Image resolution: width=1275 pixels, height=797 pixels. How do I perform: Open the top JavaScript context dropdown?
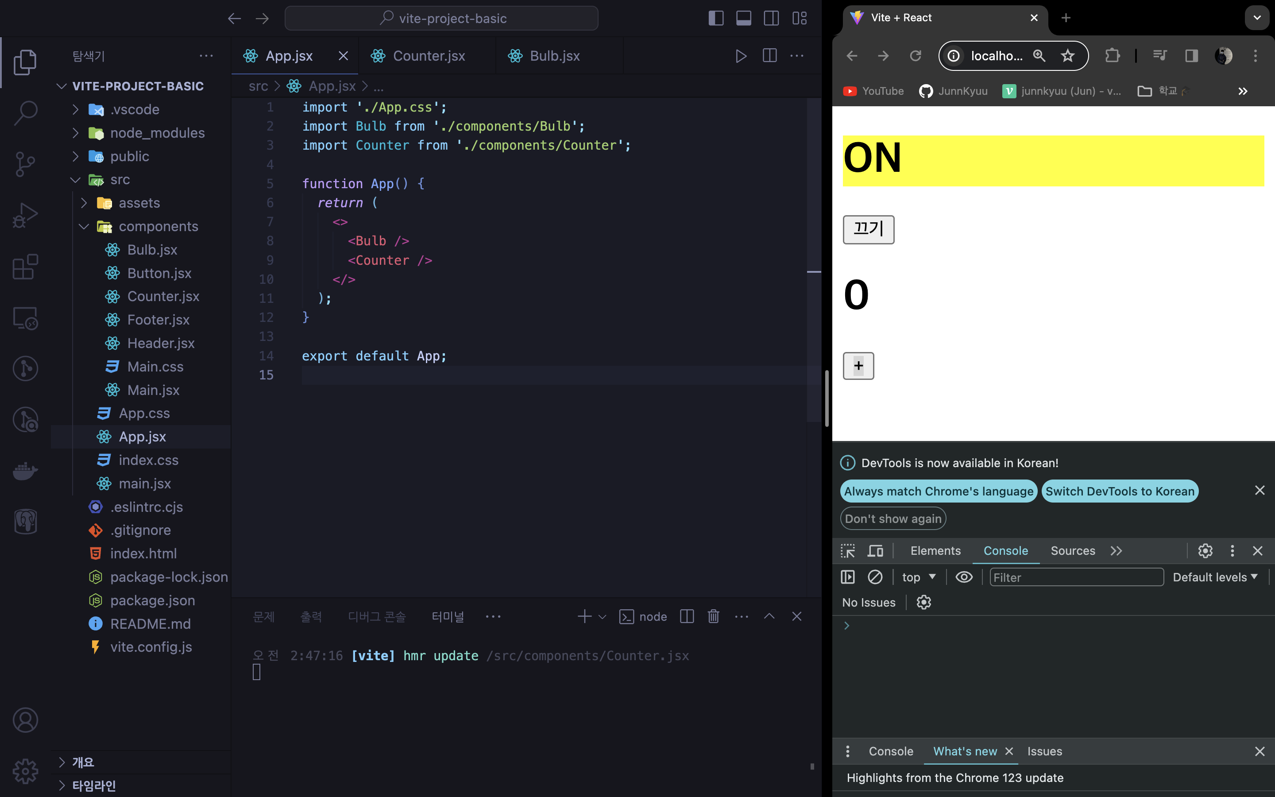(918, 577)
